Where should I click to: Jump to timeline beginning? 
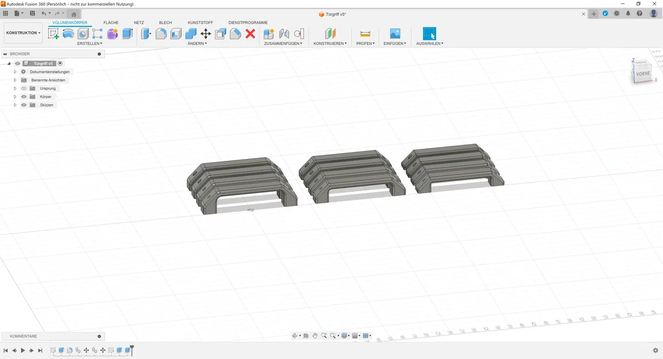point(6,350)
